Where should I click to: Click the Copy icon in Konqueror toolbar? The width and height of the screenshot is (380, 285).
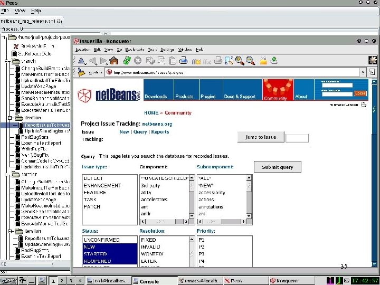[161, 61]
